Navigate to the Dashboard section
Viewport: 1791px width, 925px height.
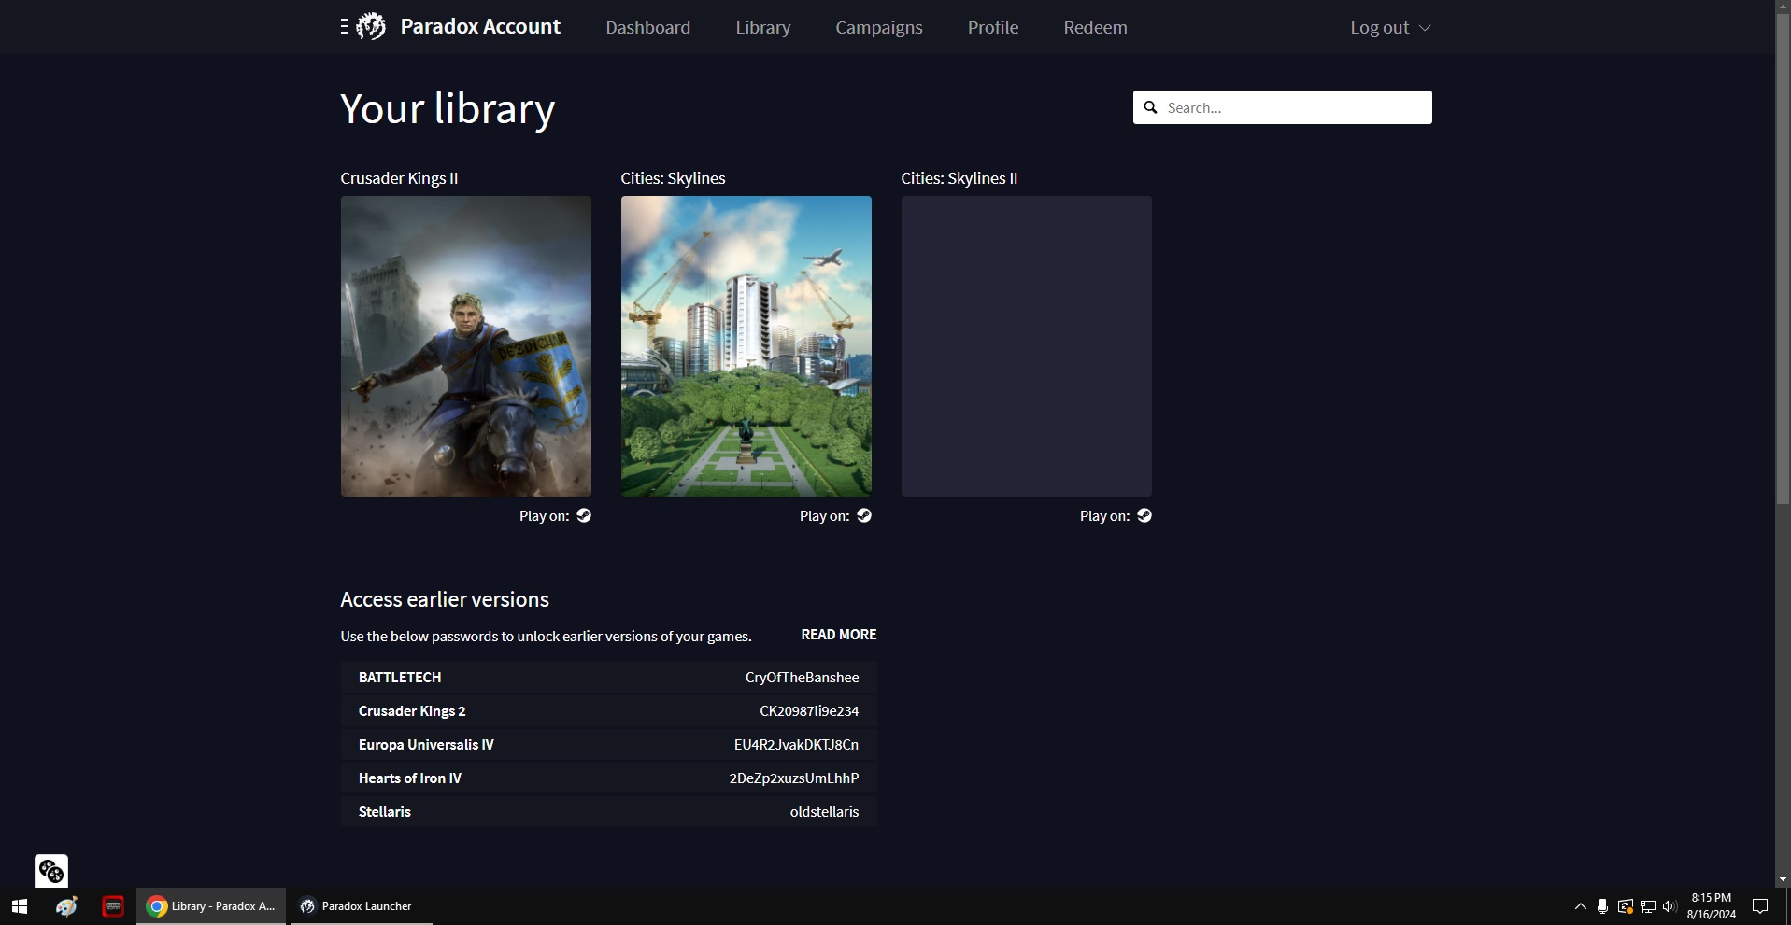pos(647,27)
